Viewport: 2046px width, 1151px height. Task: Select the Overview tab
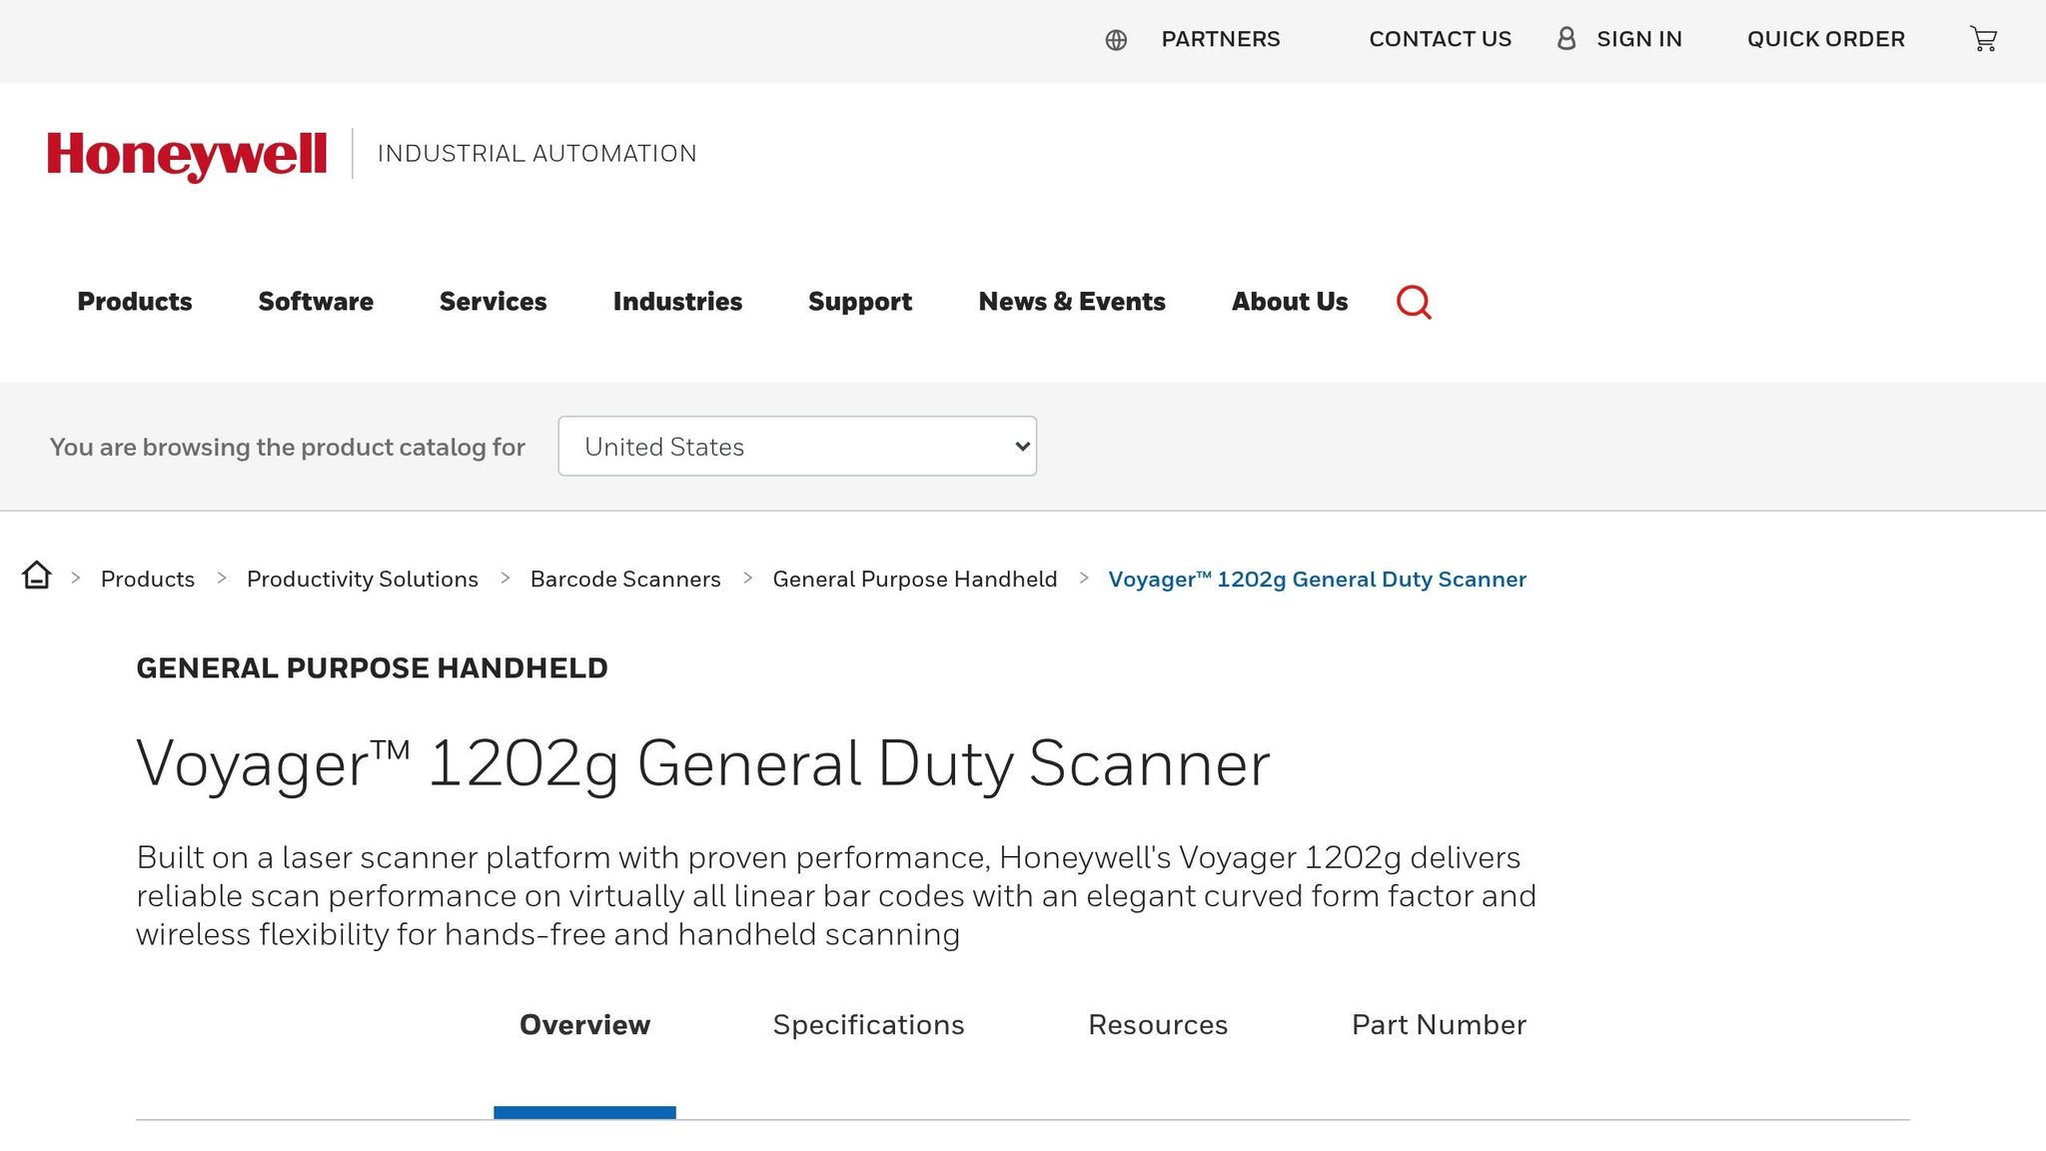pos(584,1024)
